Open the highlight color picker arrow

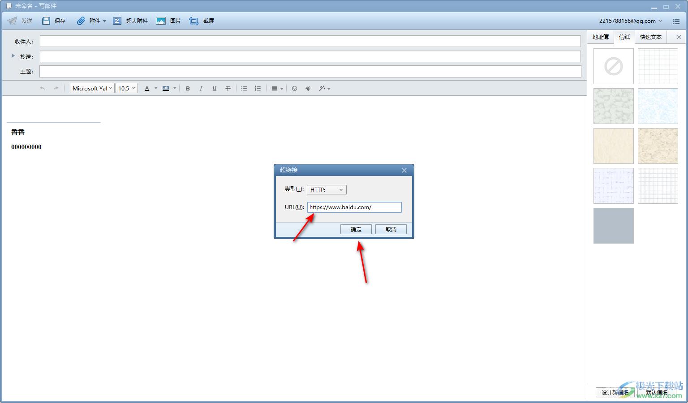(175, 89)
